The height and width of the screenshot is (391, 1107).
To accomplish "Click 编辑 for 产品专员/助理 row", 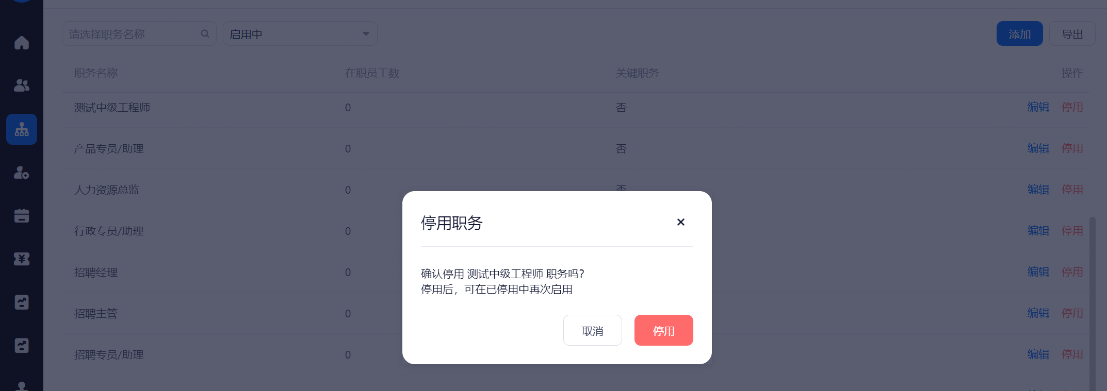I will [1038, 148].
